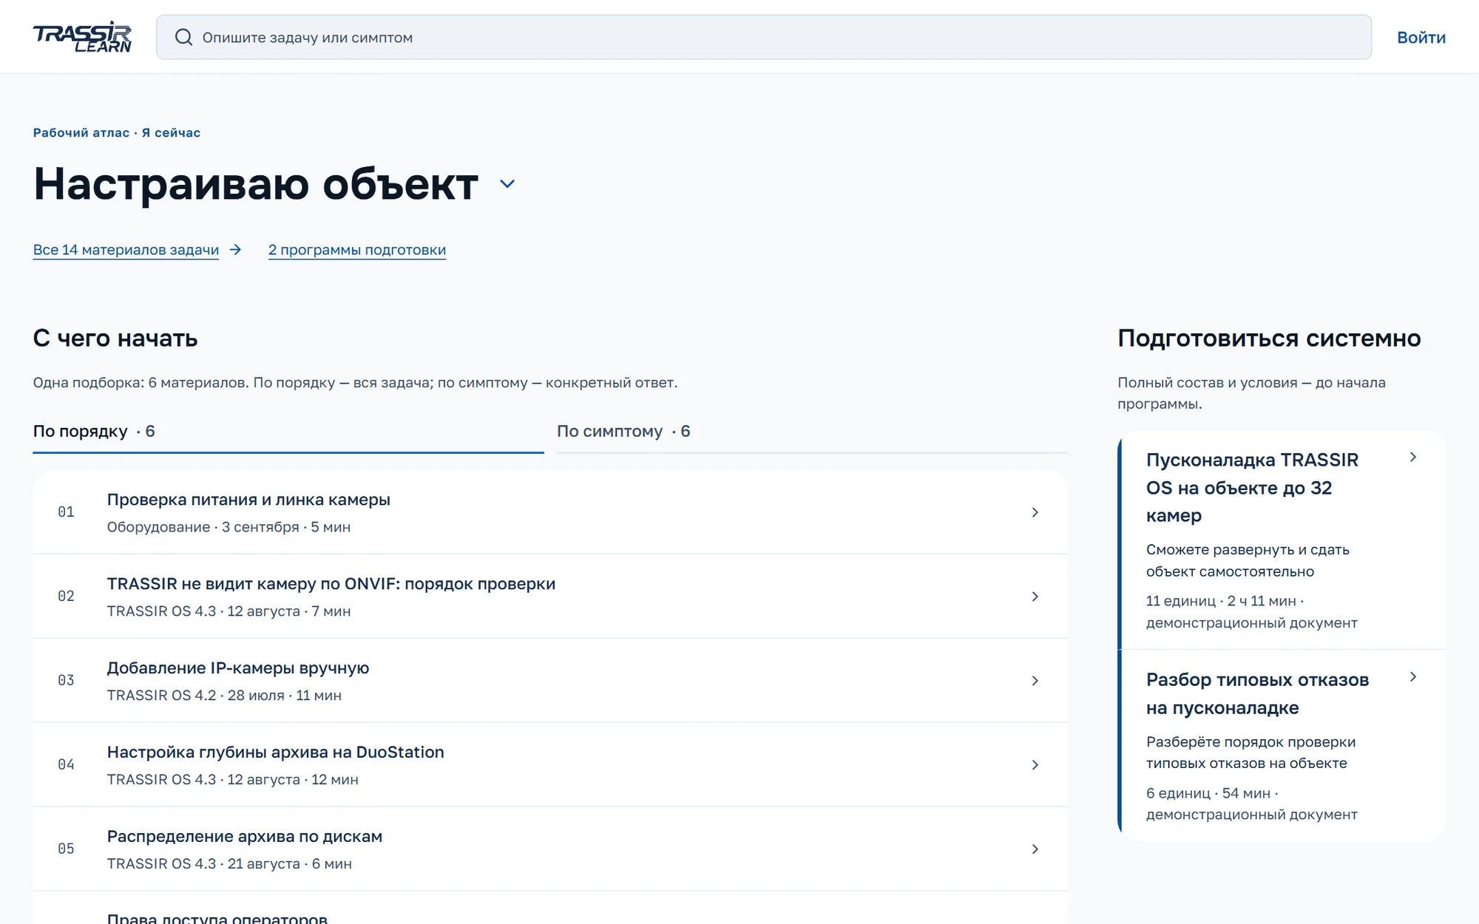Click the '05' step number

click(x=66, y=849)
